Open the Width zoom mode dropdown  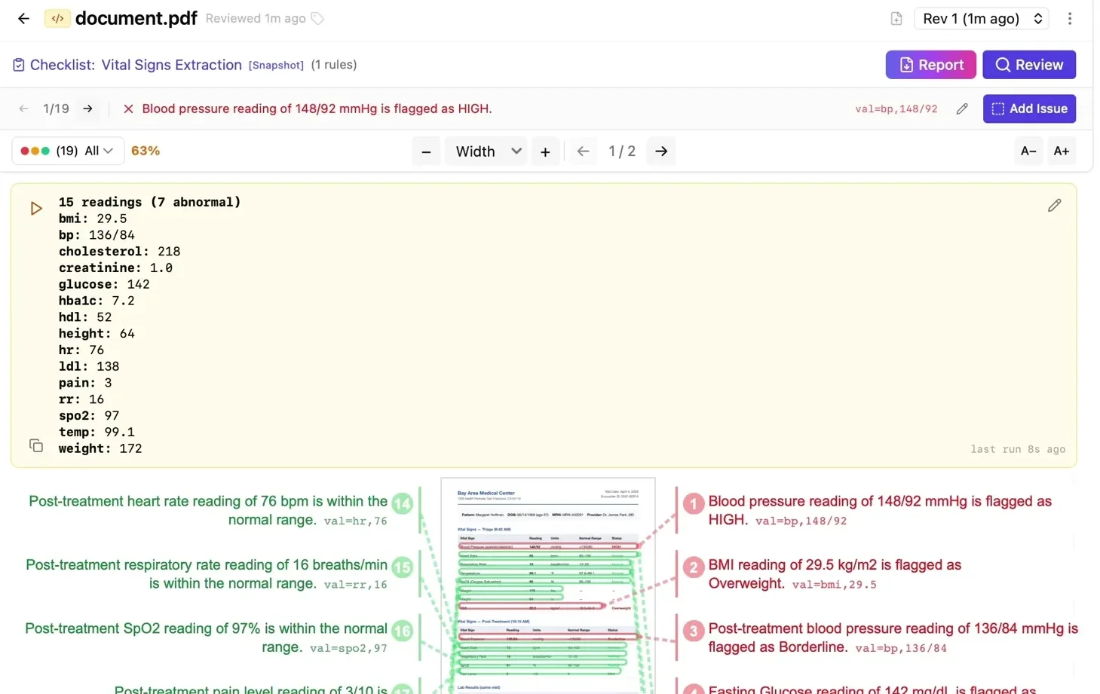pyautogui.click(x=488, y=151)
